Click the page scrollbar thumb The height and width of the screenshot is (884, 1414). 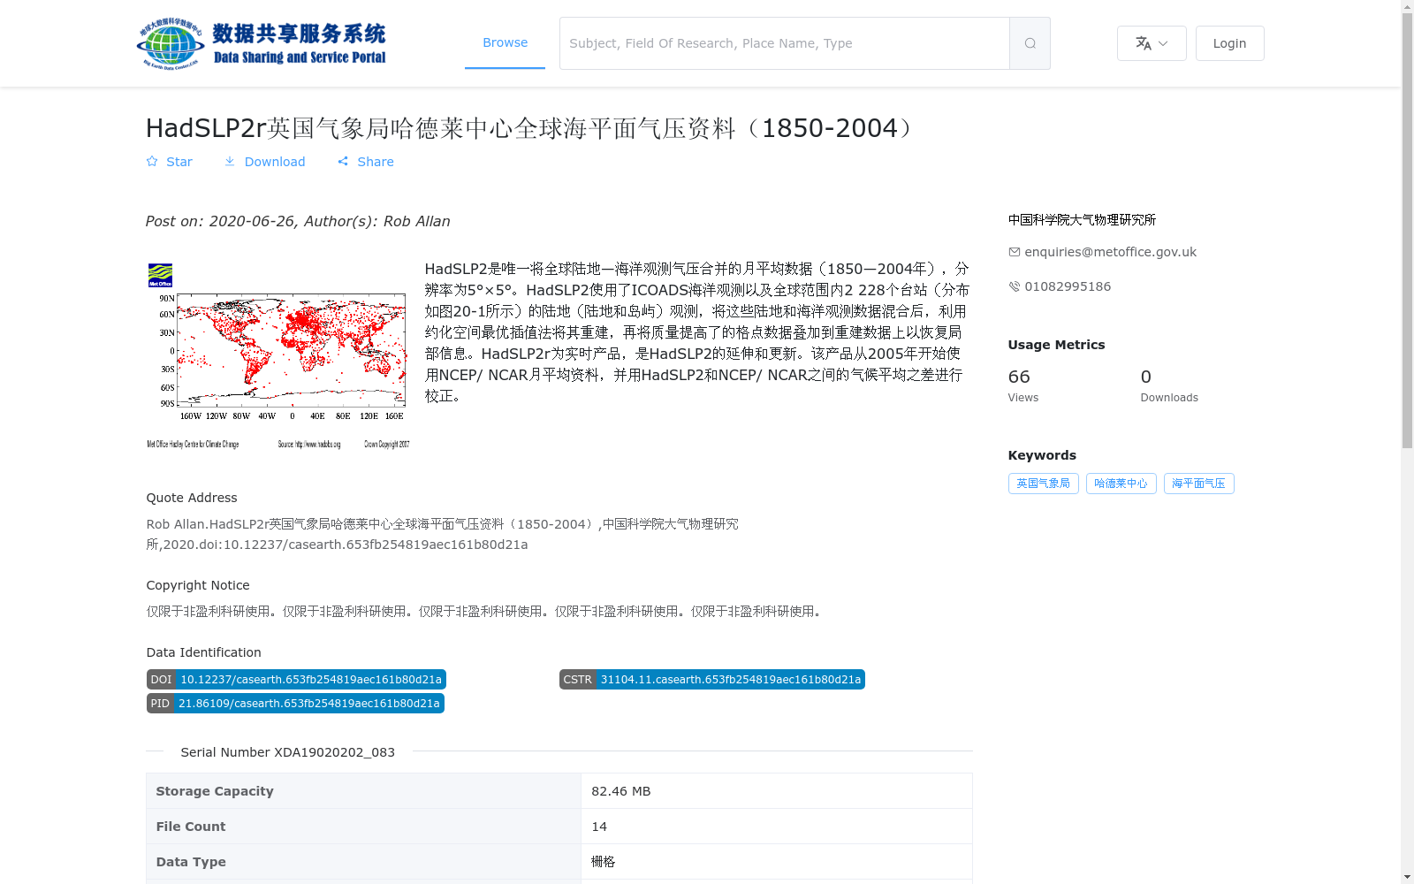point(1407,230)
